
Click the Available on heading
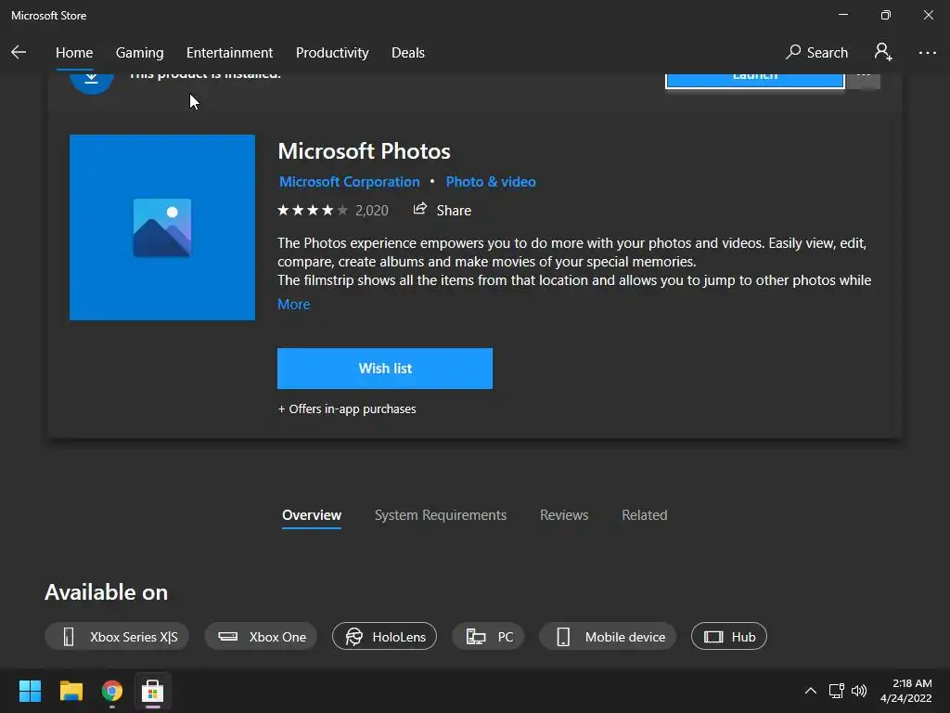(x=106, y=592)
